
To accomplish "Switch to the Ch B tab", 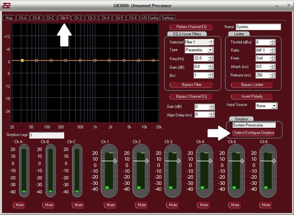I will [36, 18].
